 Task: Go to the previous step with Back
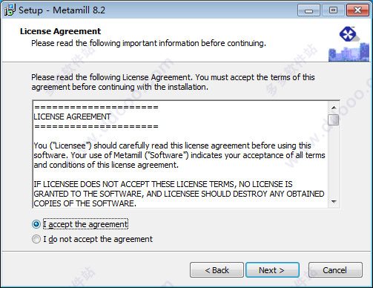pos(217,270)
